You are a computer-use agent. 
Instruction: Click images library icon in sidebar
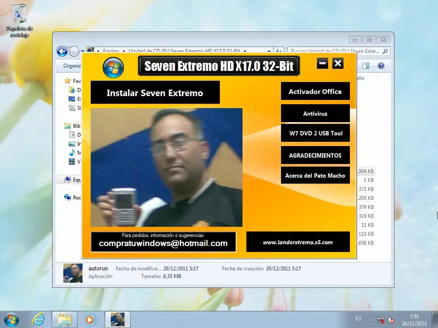tap(72, 144)
